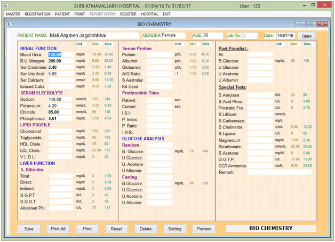
Task: Select the Date field showing 16/07/16
Action: 286,36
